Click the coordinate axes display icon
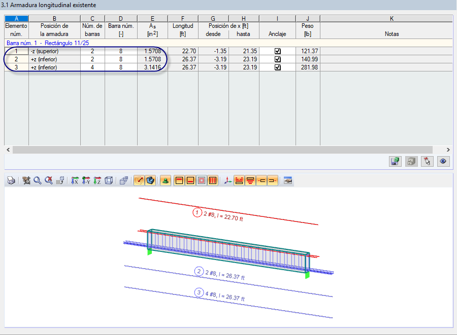The height and width of the screenshot is (335, 457). pyautogui.click(x=227, y=180)
